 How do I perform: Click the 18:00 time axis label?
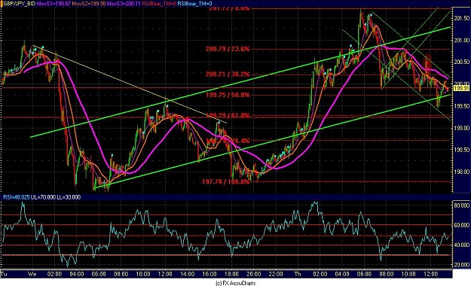pyautogui.click(x=231, y=274)
